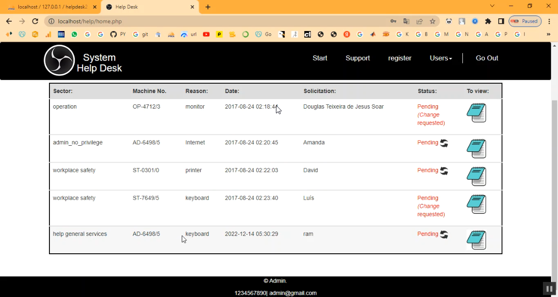Viewport: 558px width, 297px height.
Task: Show hidden bookmarks with the double chevron
Action: [548, 34]
